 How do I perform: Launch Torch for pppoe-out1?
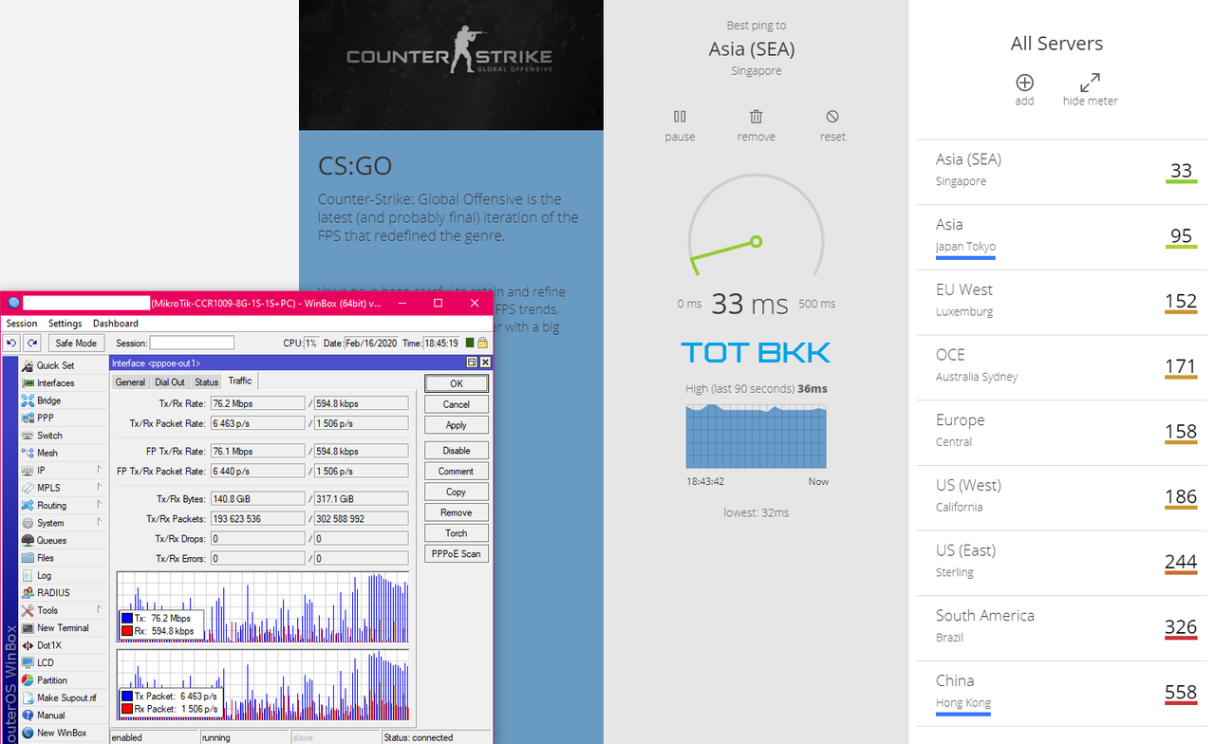click(457, 533)
